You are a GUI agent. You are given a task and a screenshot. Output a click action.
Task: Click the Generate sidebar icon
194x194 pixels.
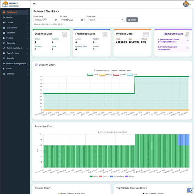point(4,43)
